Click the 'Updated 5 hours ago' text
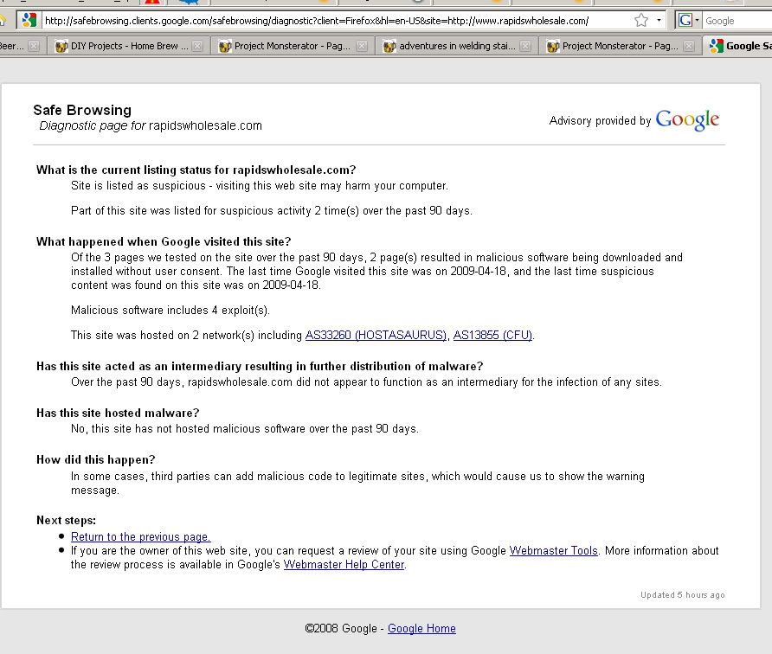The height and width of the screenshot is (654, 772). click(682, 595)
